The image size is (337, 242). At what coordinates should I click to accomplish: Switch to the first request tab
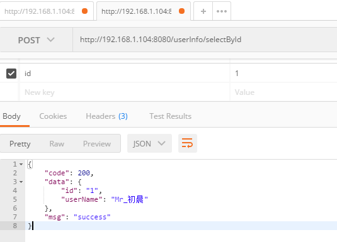[47, 11]
